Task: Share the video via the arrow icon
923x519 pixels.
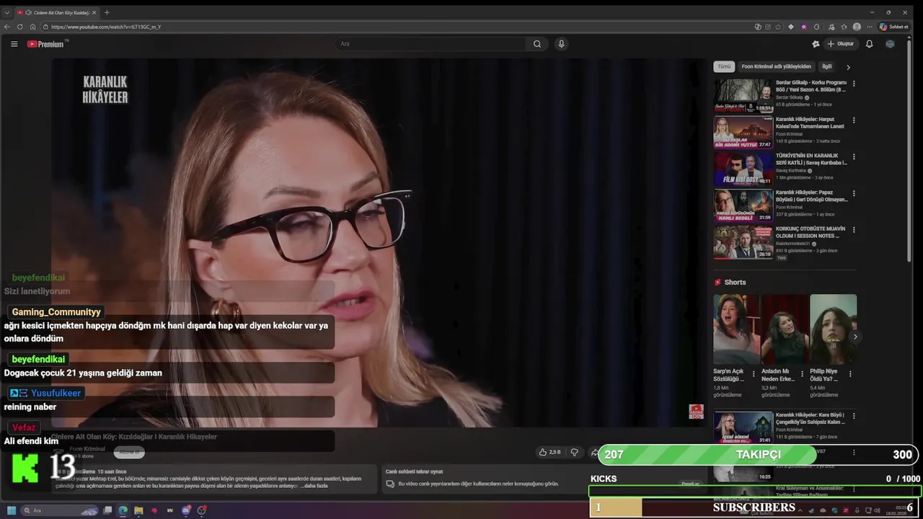Action: [x=594, y=452]
